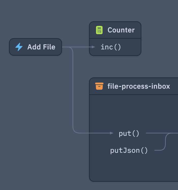This screenshot has width=178, height=190.
Task: Select the Add File node label
Action: click(x=41, y=47)
